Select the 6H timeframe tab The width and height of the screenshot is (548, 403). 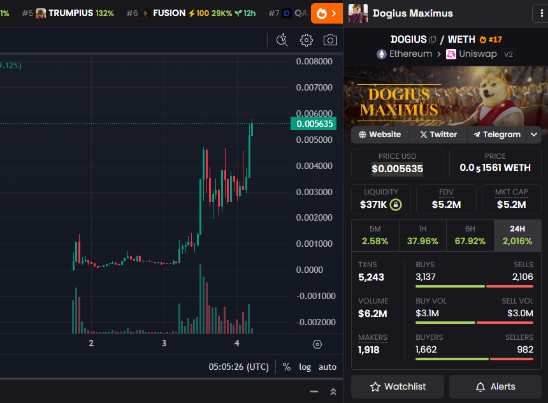point(470,235)
